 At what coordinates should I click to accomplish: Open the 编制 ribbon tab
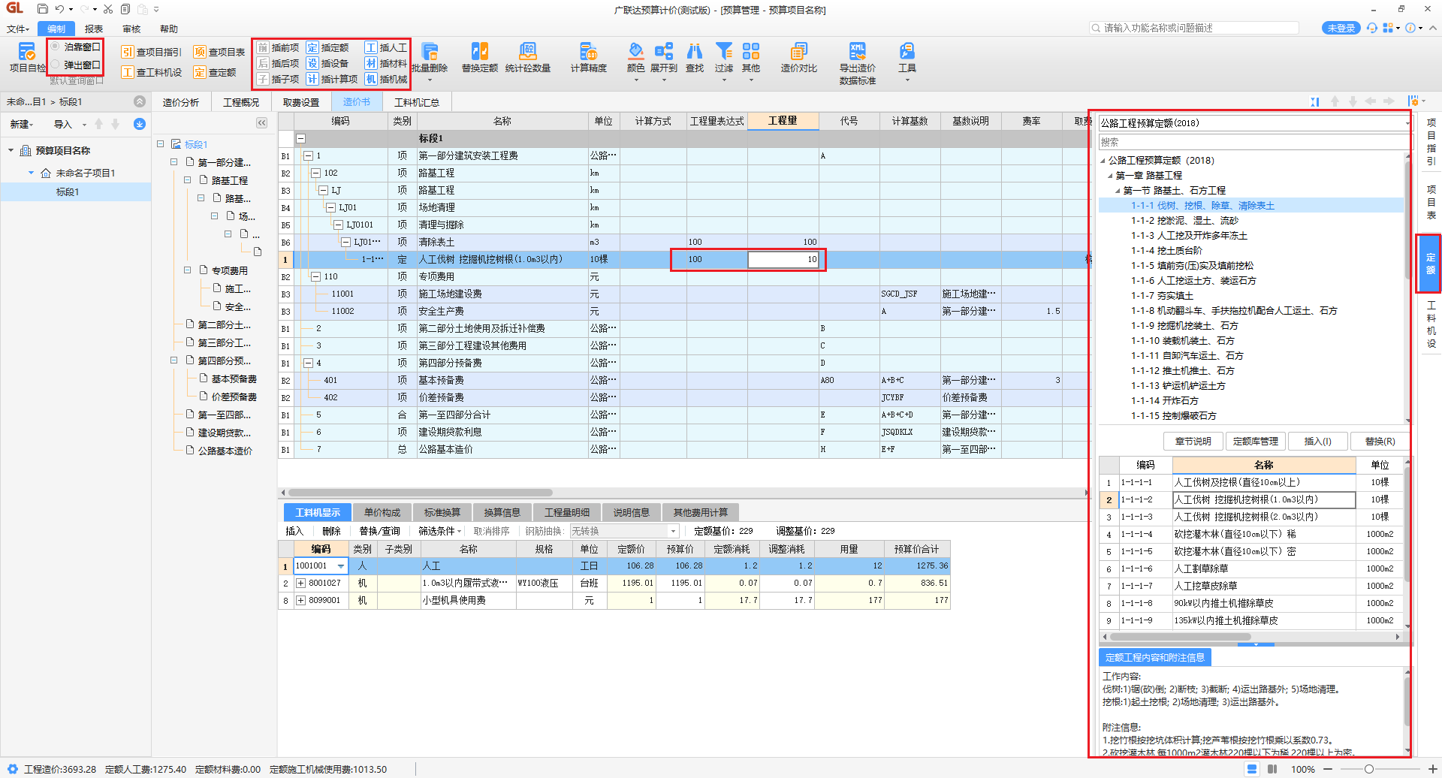pos(56,29)
